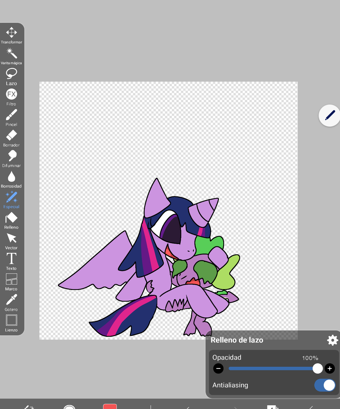Pick the Relleno fill bucket tool
Screen dimensions: 340x409
point(12,221)
